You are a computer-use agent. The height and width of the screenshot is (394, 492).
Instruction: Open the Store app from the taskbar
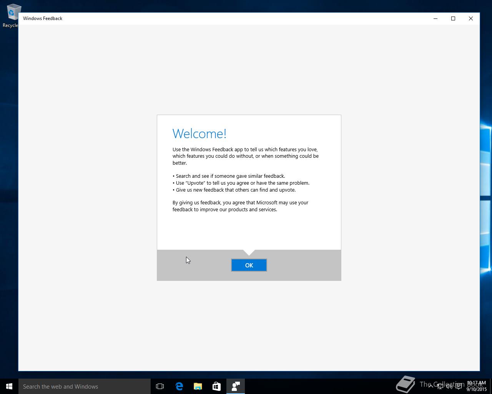click(x=217, y=386)
